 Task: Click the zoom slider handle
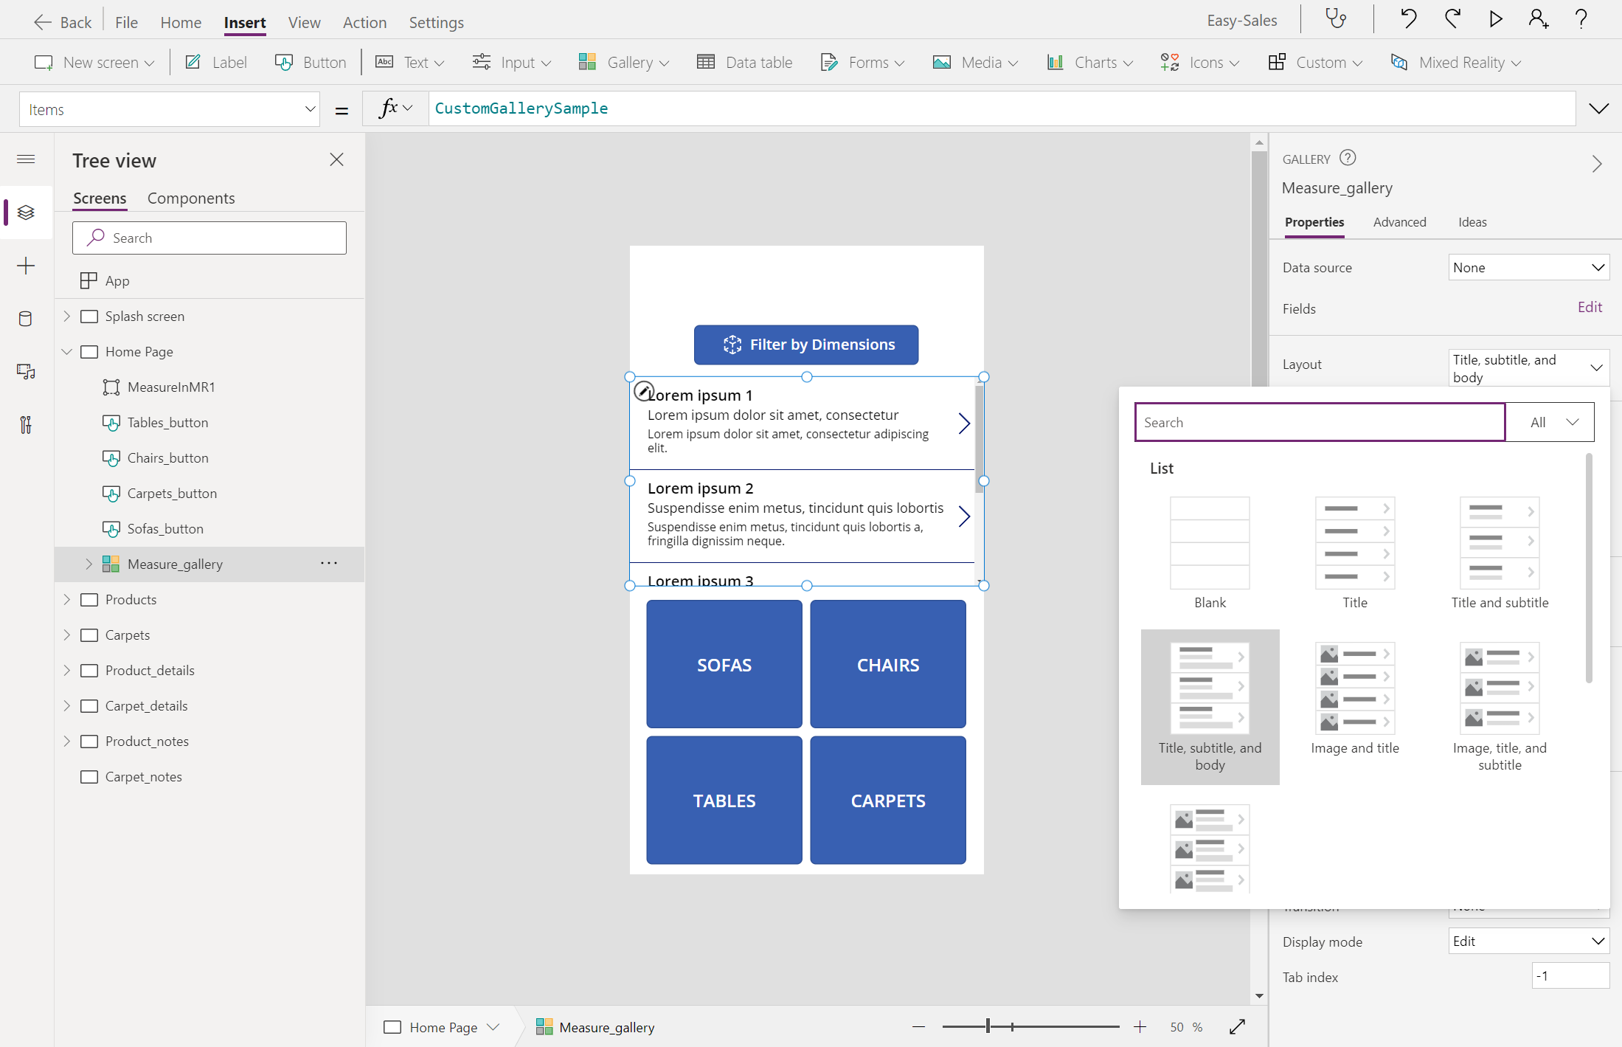988,1026
